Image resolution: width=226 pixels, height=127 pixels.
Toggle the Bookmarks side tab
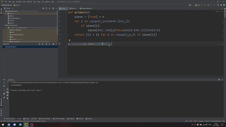tap(1, 102)
